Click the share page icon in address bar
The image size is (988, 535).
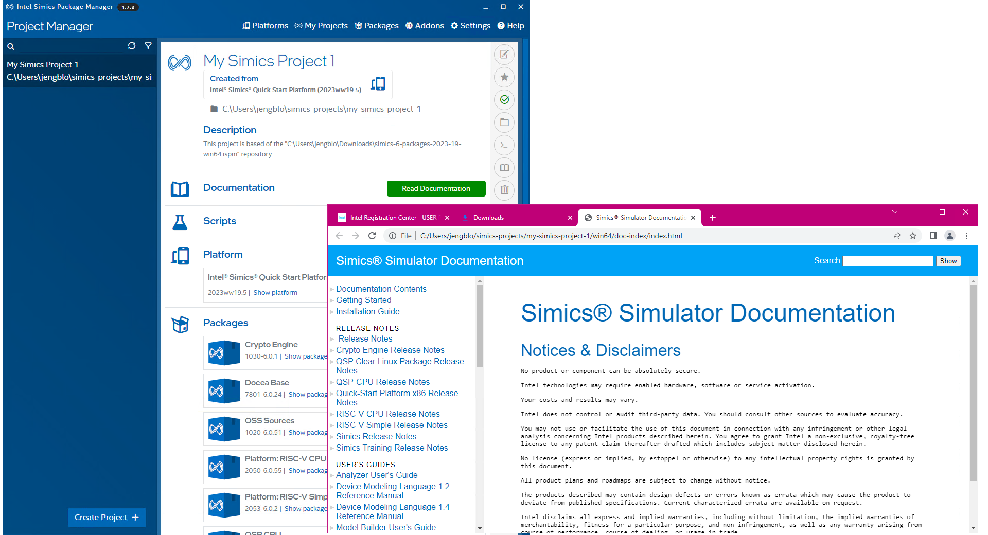point(896,236)
